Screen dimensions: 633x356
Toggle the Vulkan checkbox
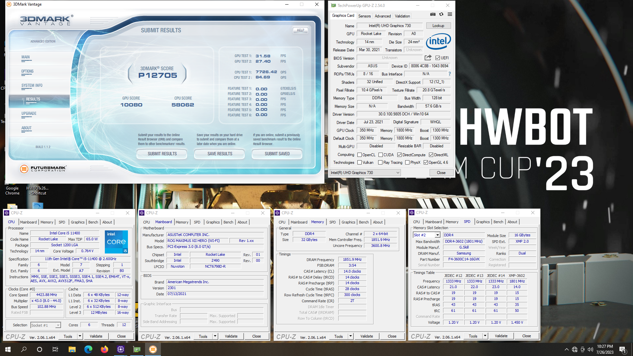coord(360,163)
